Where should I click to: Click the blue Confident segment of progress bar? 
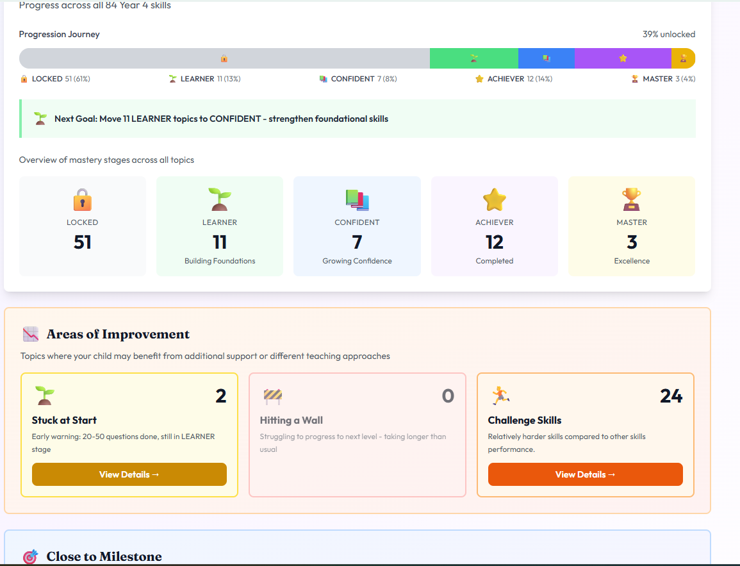(x=546, y=58)
